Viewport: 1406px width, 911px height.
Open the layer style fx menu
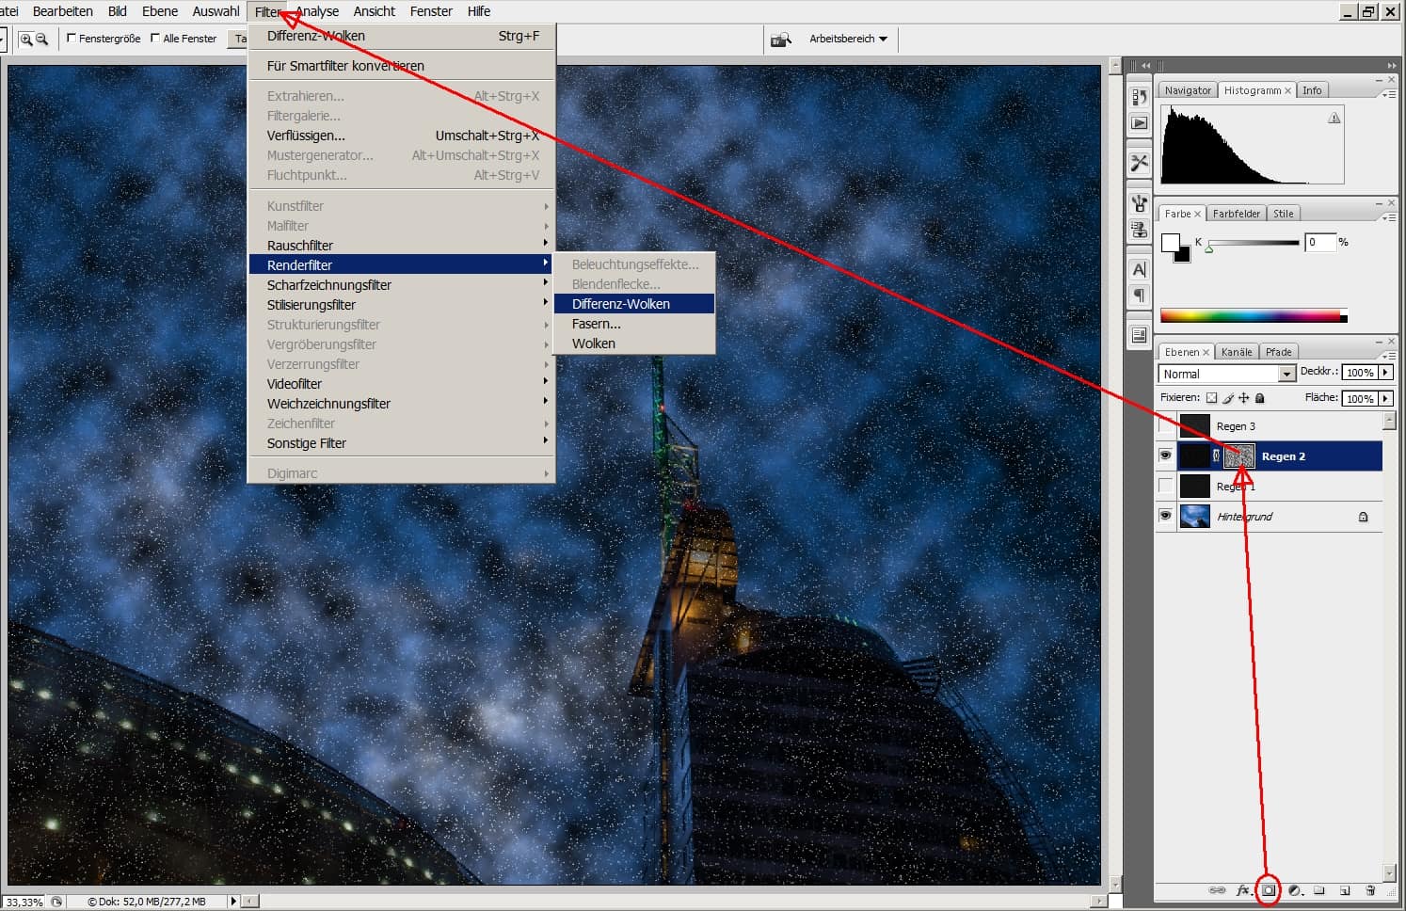click(1242, 890)
